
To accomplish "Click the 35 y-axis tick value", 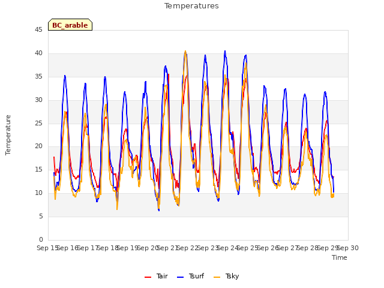I will tap(38, 77).
